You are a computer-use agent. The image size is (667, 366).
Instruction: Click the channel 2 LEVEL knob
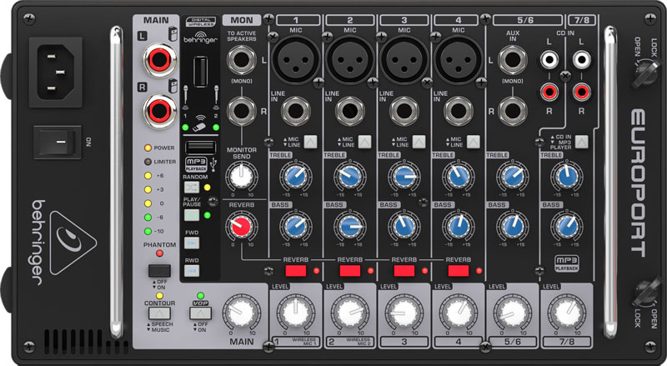pyautogui.click(x=350, y=313)
